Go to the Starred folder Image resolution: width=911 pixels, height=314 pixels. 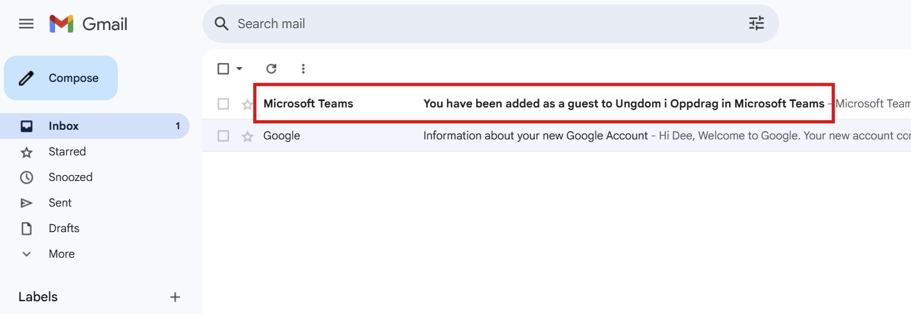(67, 152)
